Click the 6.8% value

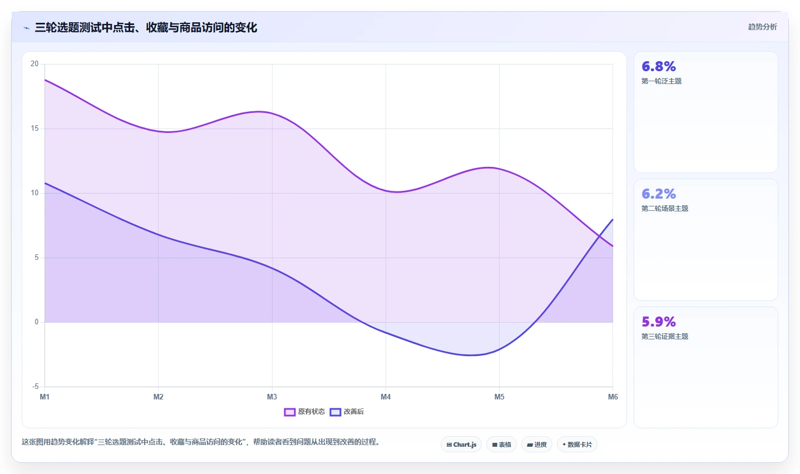click(x=659, y=67)
